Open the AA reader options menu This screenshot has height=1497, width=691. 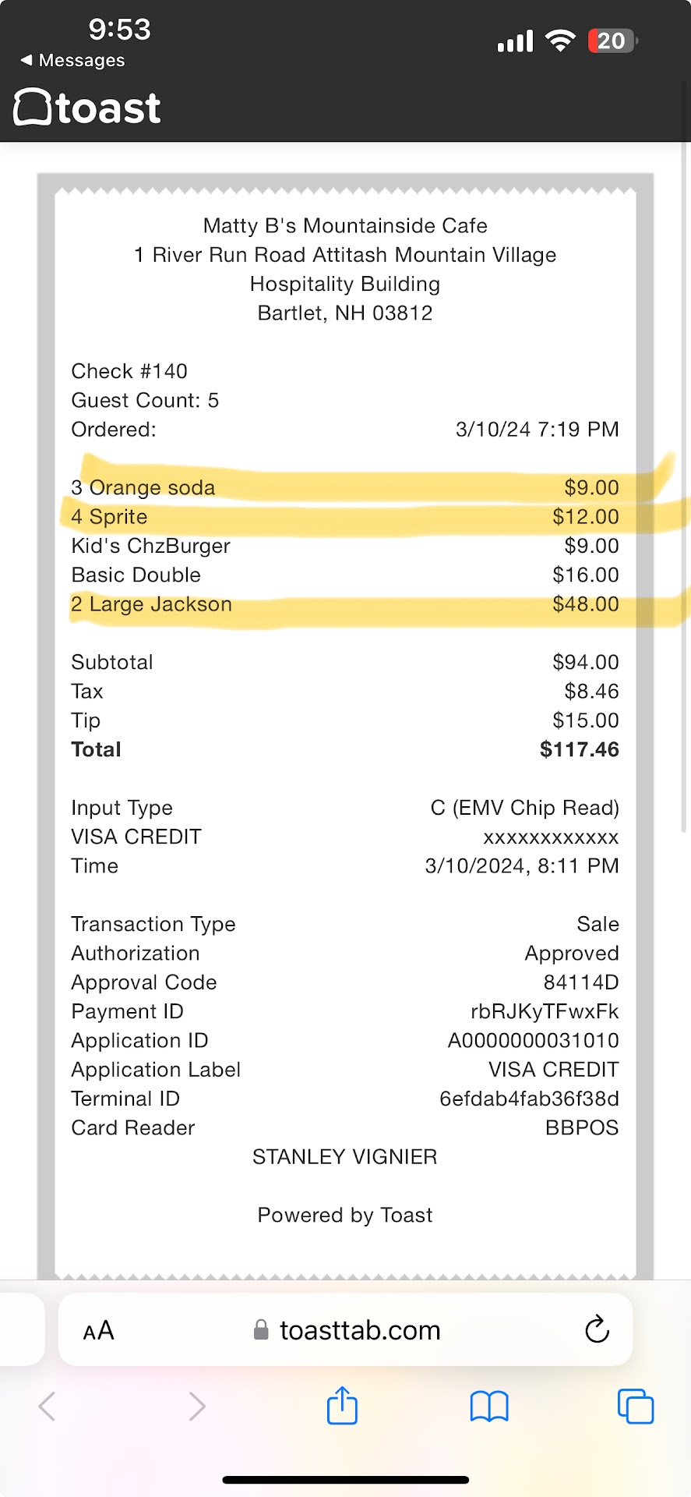[x=99, y=1330]
